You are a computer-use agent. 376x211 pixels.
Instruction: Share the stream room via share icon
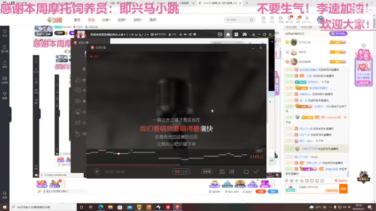[x=190, y=34]
